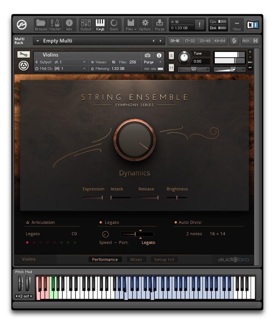Click the exclamation panic button
Viewport: 275px width, 324px height.
click(200, 25)
